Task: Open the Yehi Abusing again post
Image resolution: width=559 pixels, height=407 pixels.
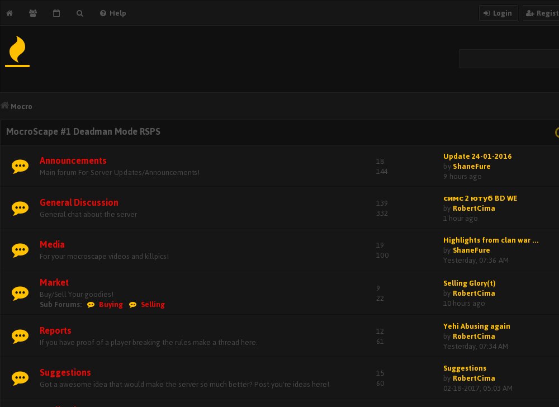Action: click(x=476, y=326)
